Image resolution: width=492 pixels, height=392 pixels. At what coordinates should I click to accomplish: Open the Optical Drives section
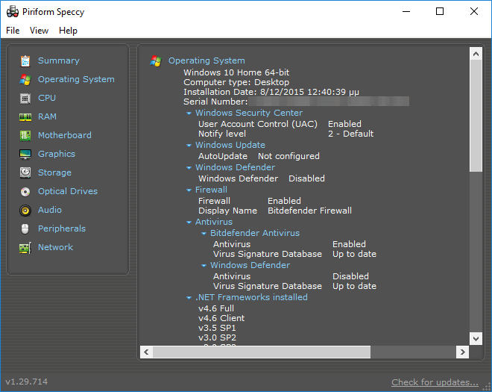pos(68,191)
